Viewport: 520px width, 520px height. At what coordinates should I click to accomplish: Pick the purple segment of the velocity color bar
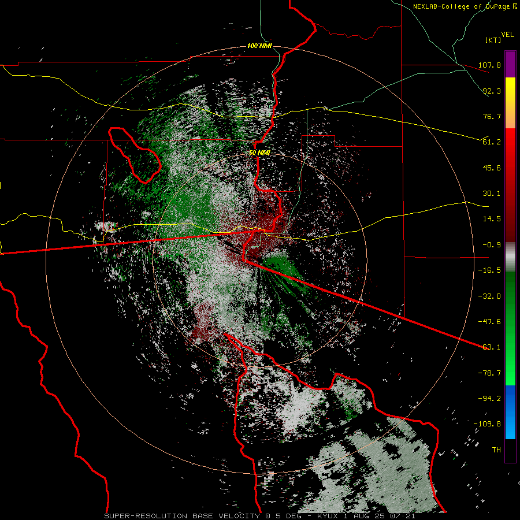point(510,64)
